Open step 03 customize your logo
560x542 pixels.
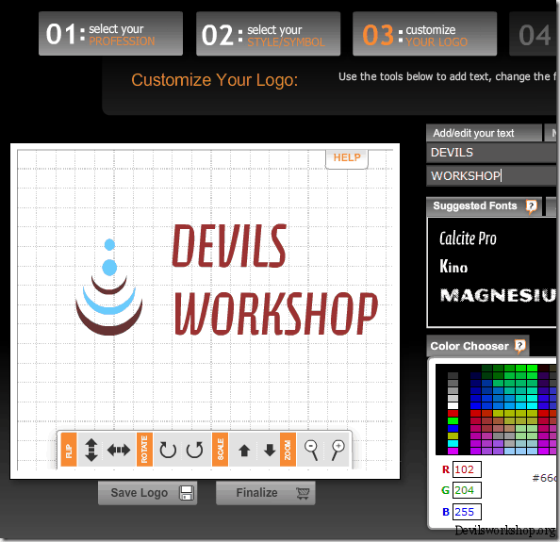click(x=424, y=34)
